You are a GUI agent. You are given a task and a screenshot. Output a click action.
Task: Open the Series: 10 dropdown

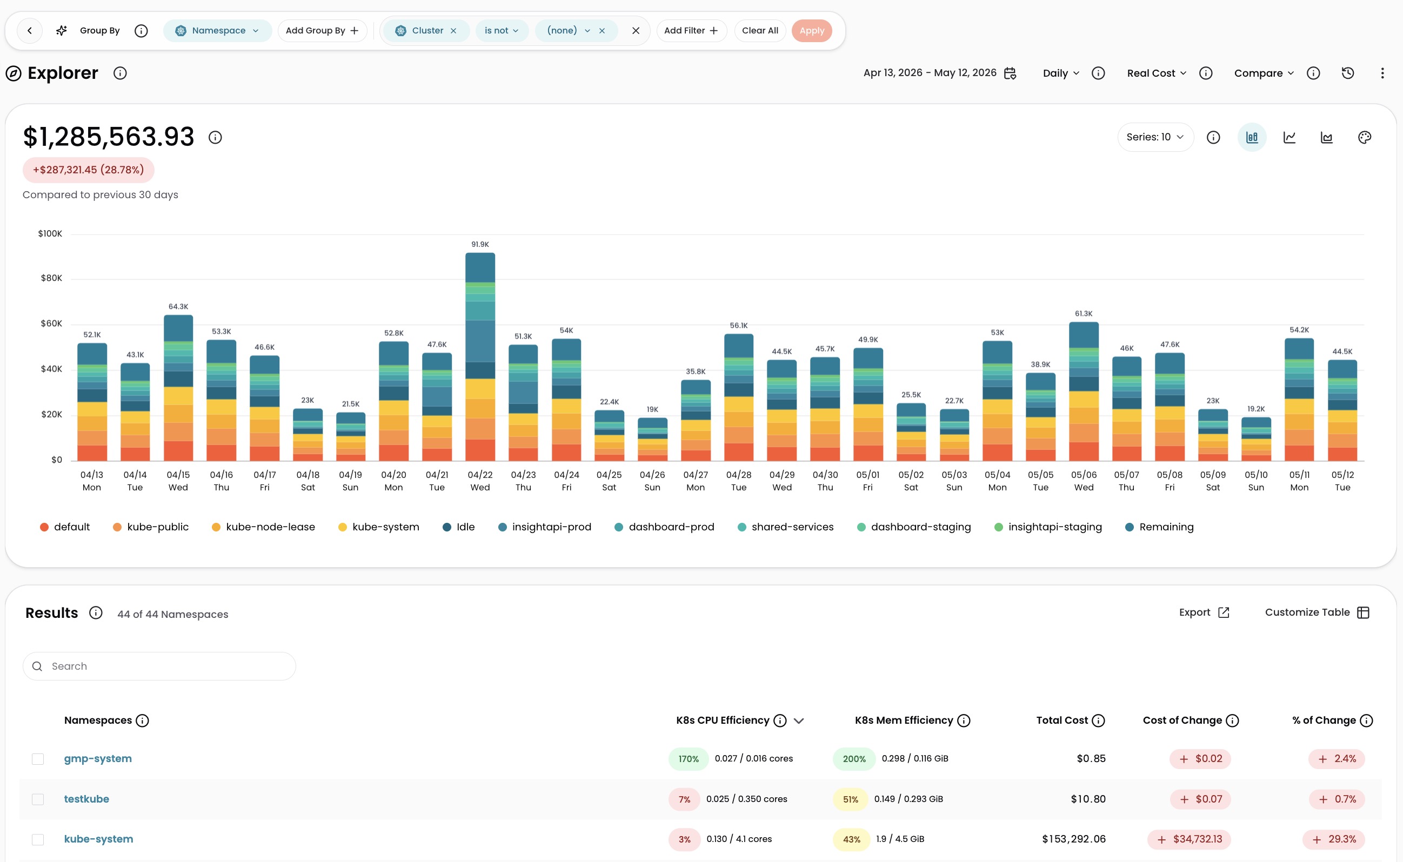1155,137
